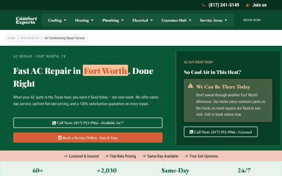Click the We Can Be There Today heading
Image resolution: width=282 pixels, height=176 pixels.
[x=223, y=87]
